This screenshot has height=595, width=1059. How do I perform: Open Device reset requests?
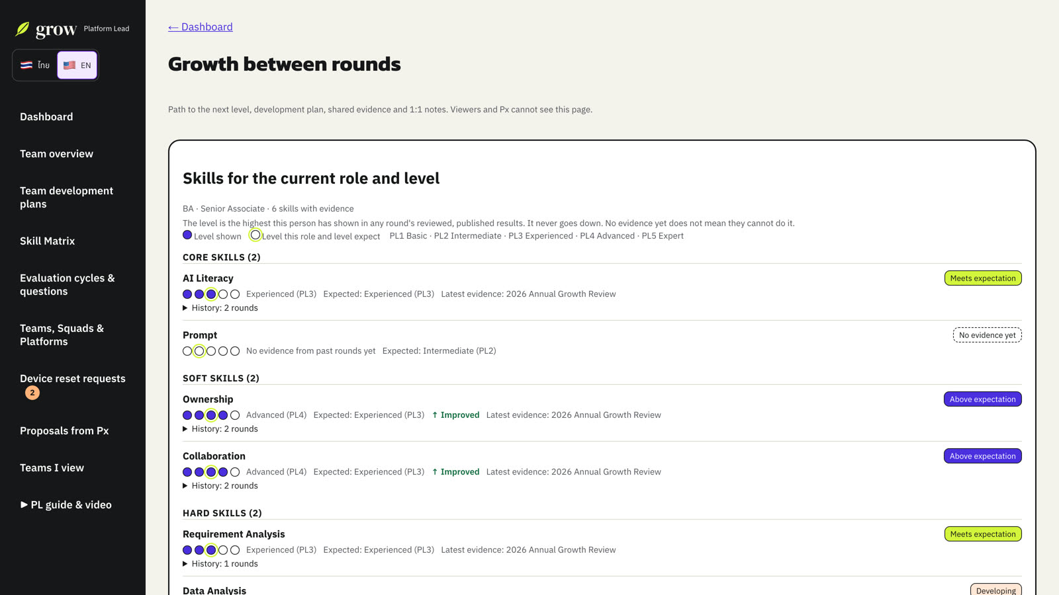tap(72, 379)
